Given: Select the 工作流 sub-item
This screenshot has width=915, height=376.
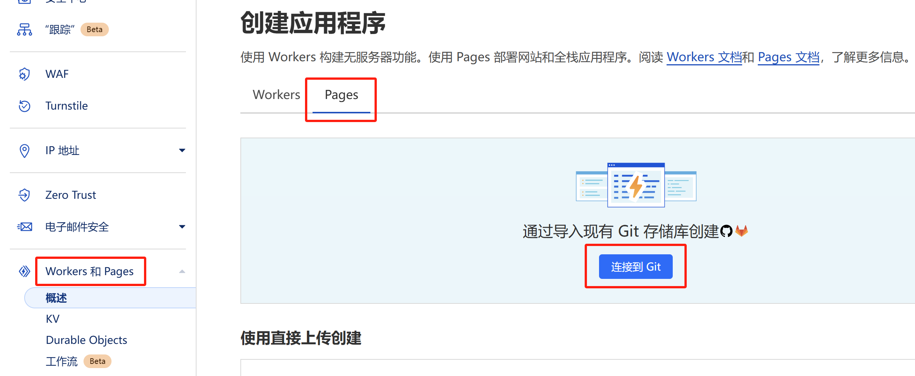Looking at the screenshot, I should click(62, 361).
